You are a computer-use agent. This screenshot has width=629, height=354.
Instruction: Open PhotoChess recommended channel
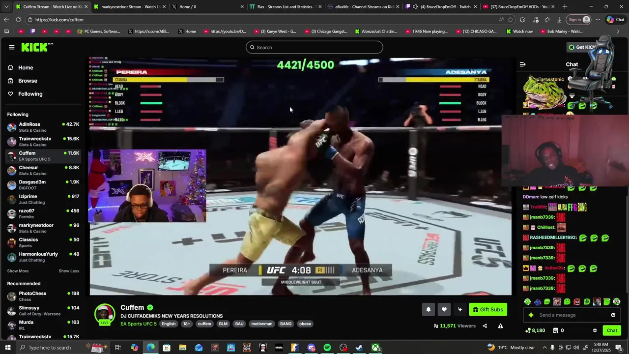coord(43,296)
